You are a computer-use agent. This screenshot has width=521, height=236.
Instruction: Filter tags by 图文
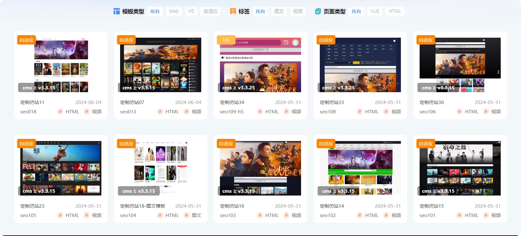pos(279,11)
